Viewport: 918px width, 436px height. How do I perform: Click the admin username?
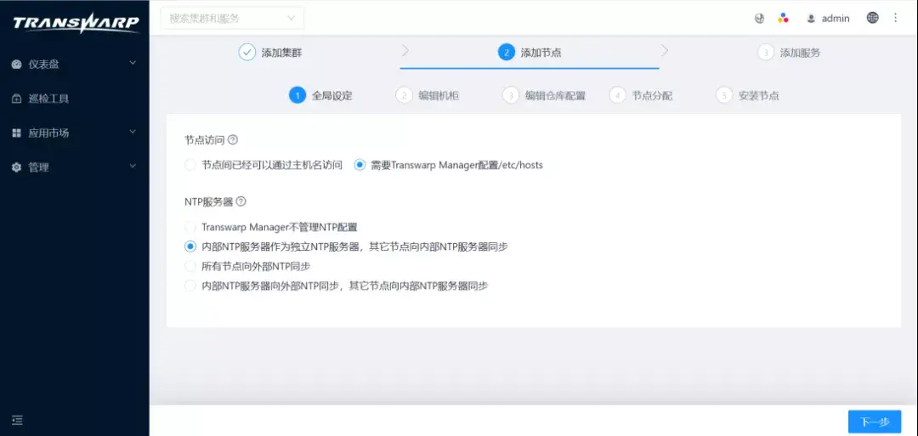coord(836,18)
